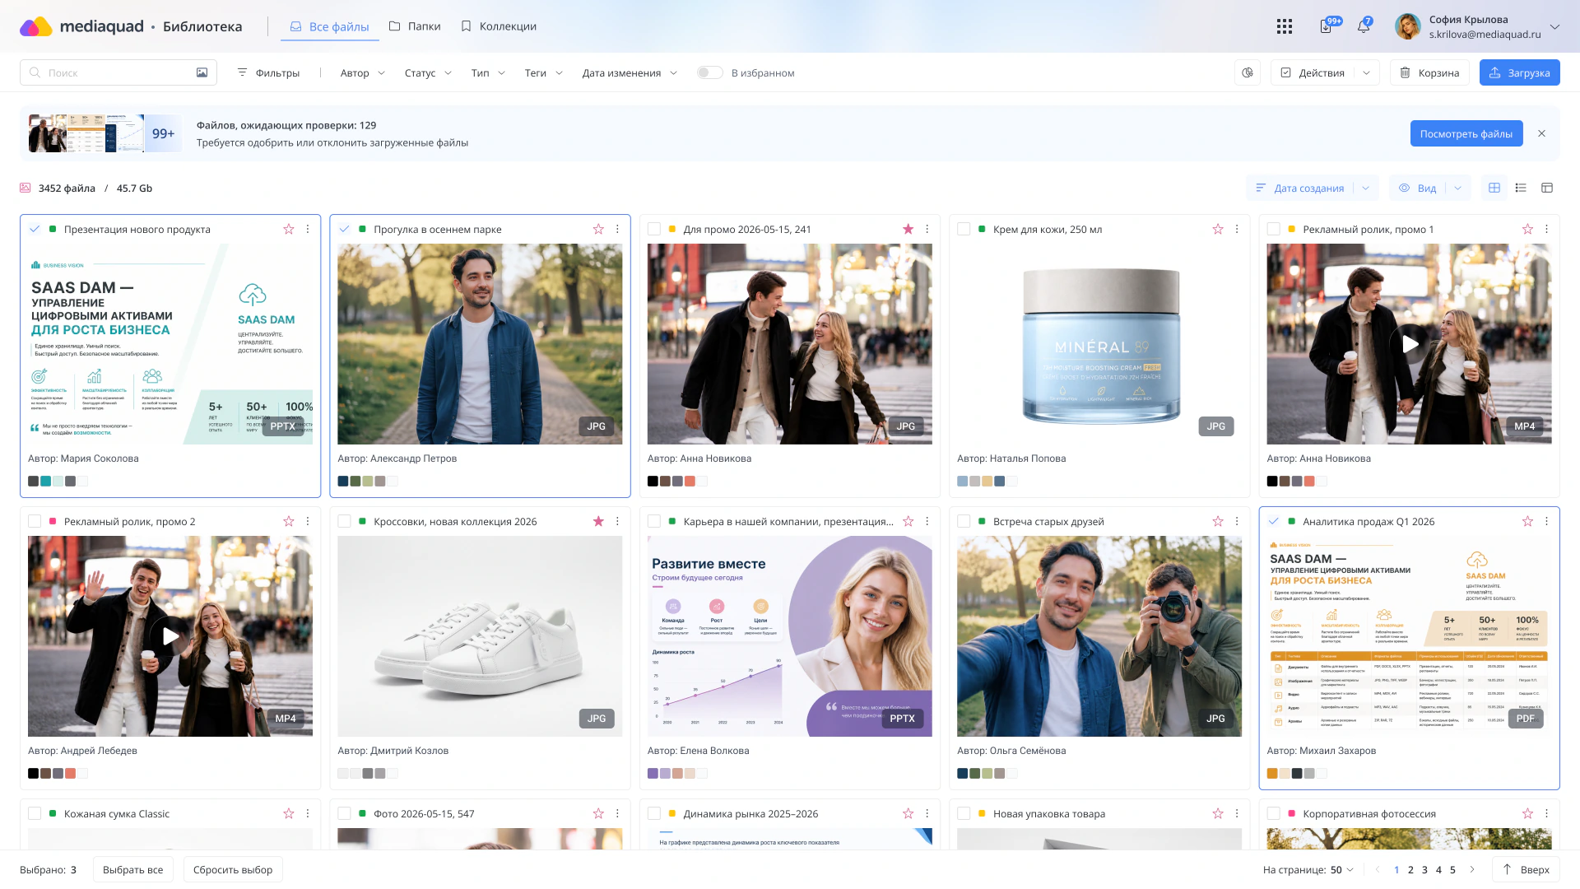1580x889 pixels.
Task: Open more options for Презентация нового продукта
Action: [308, 229]
